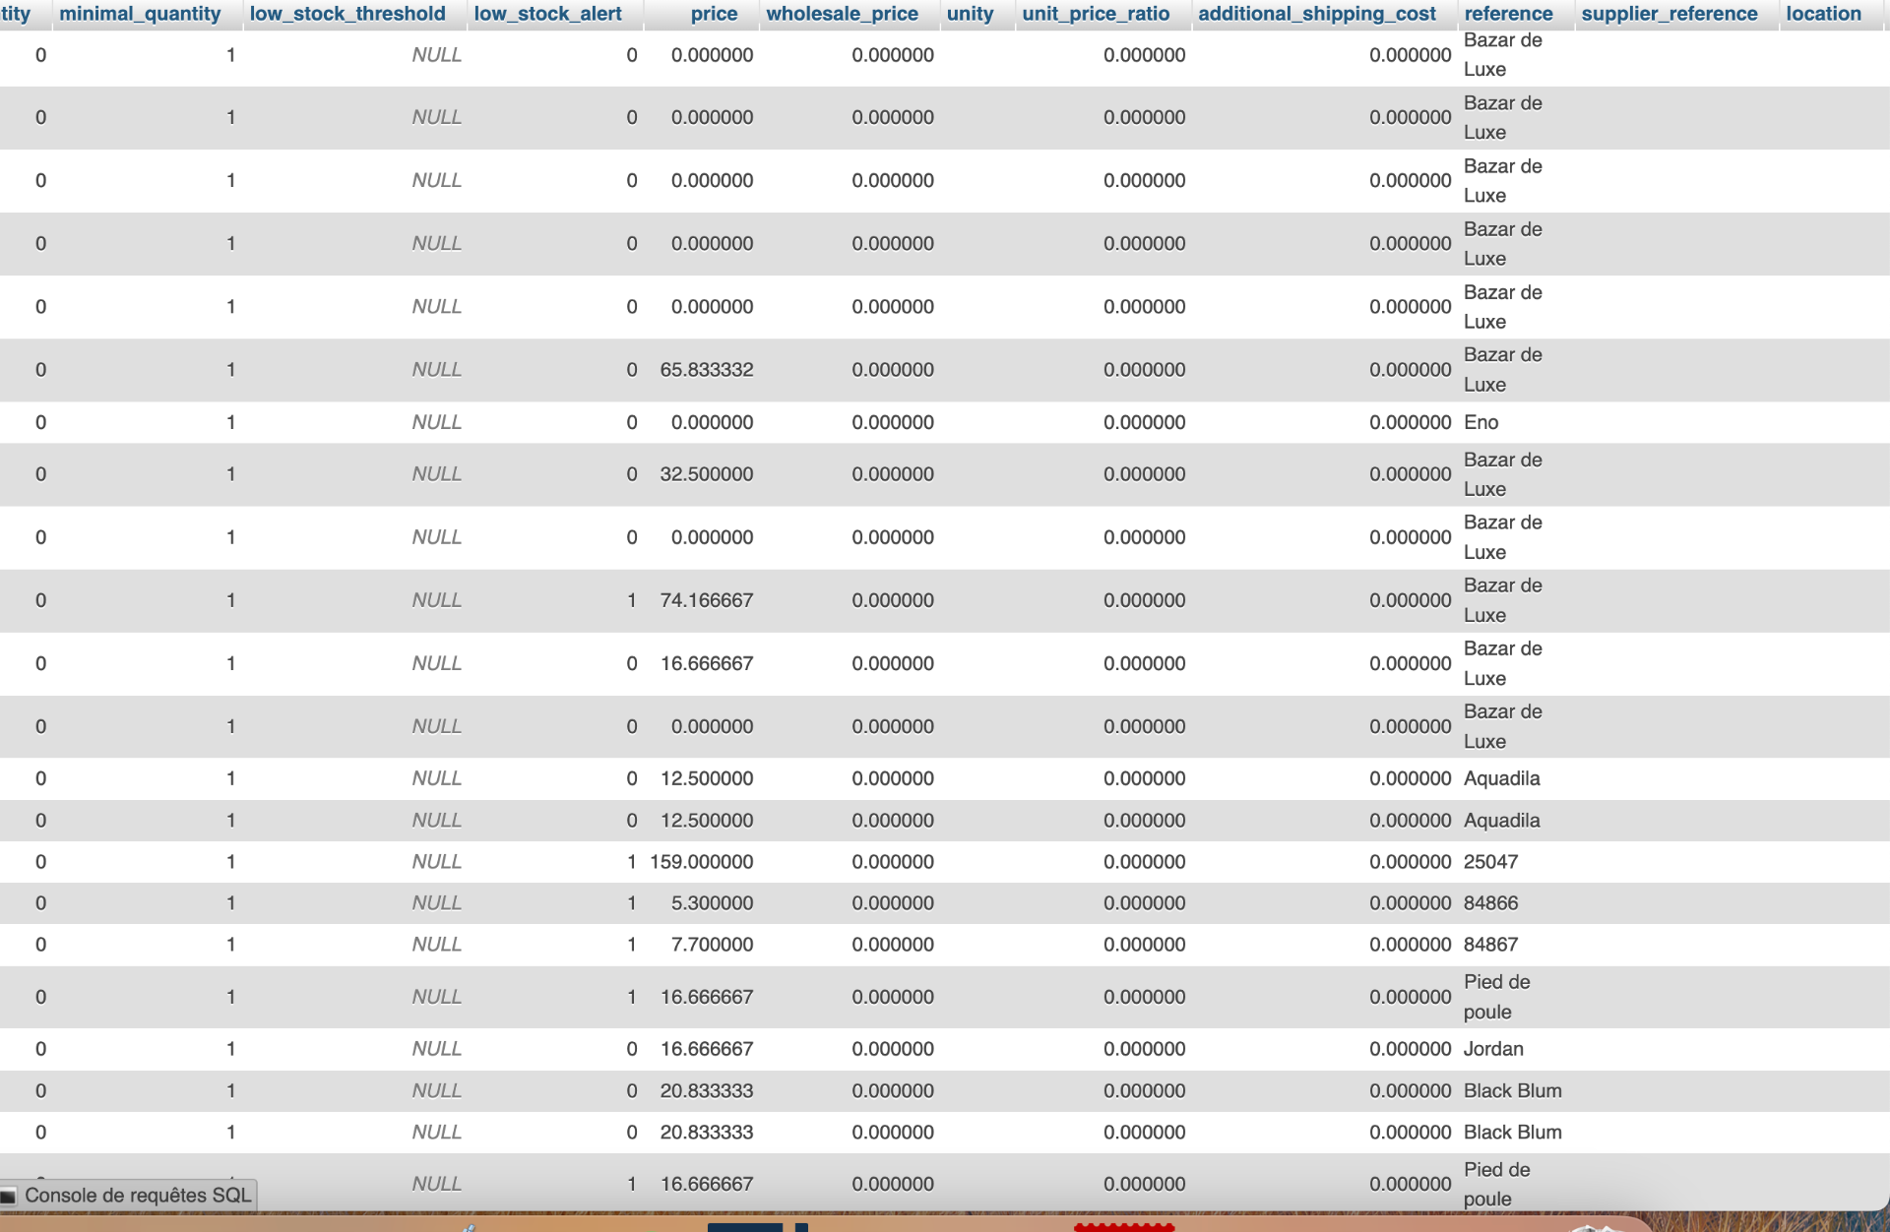Sort by the additional_shipping_cost column header

pyautogui.click(x=1316, y=14)
